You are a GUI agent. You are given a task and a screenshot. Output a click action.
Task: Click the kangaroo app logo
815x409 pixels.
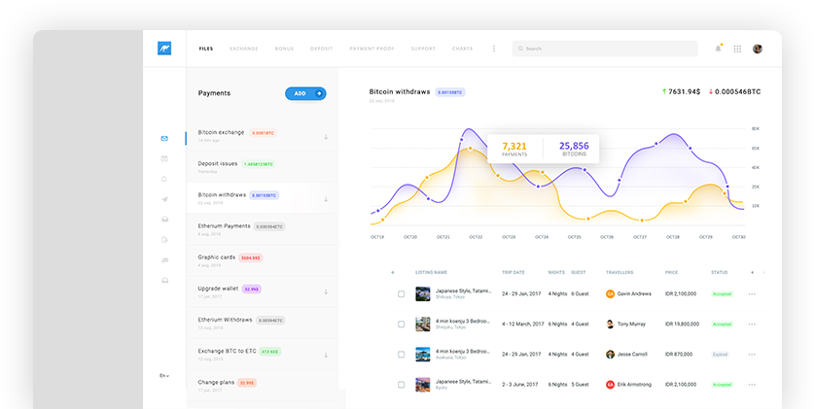(x=163, y=49)
